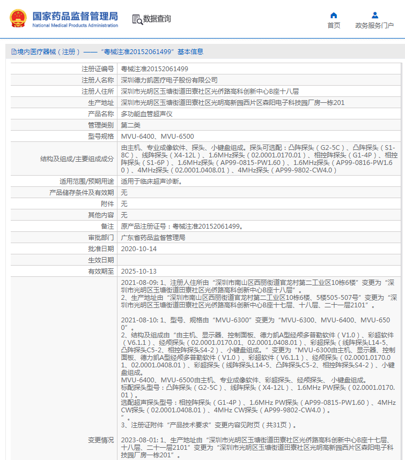405x460 pixels.
Task: Click the 备注 label
Action: point(107,227)
